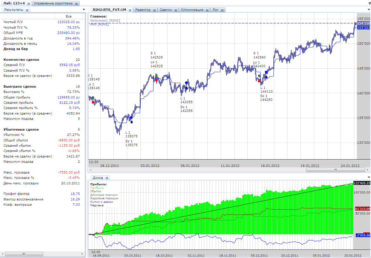
Task: Open the Оптимизация tab
Action: point(192,10)
